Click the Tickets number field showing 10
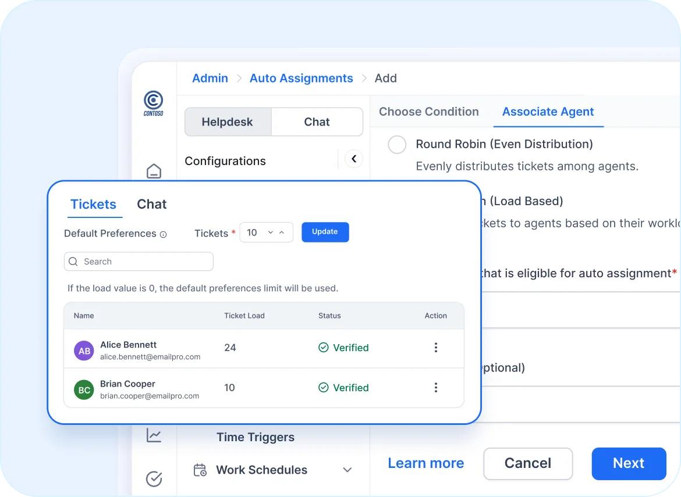Image resolution: width=681 pixels, height=497 pixels. [266, 233]
